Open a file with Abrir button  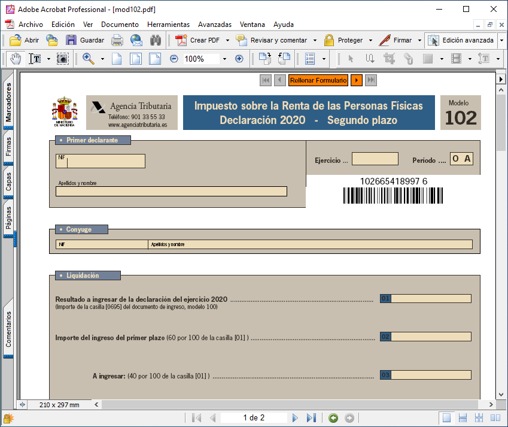pos(25,40)
